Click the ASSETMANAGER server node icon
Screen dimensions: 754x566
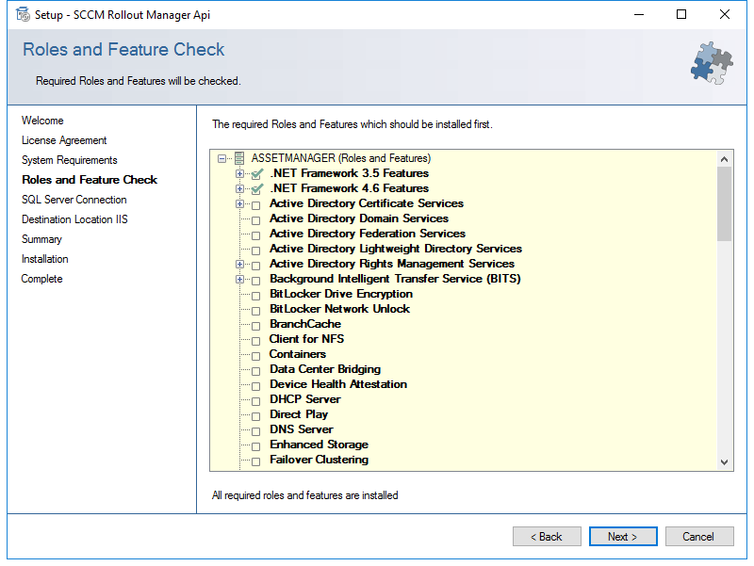click(x=239, y=158)
